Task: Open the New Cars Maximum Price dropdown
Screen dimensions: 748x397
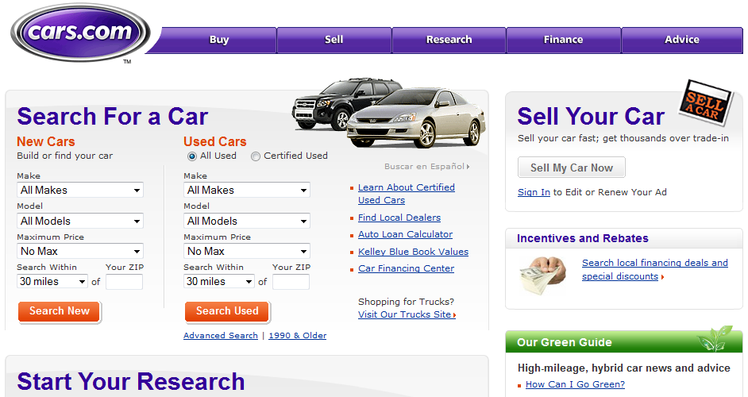Action: (x=80, y=251)
